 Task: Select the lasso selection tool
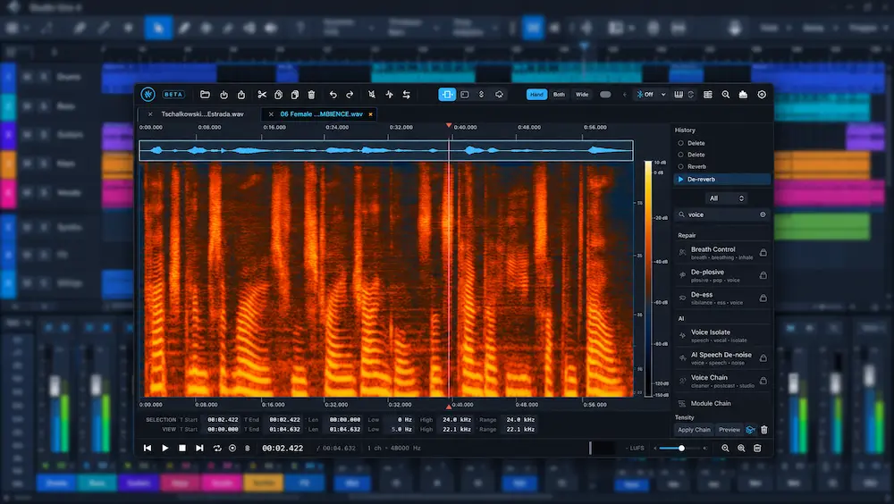point(499,95)
